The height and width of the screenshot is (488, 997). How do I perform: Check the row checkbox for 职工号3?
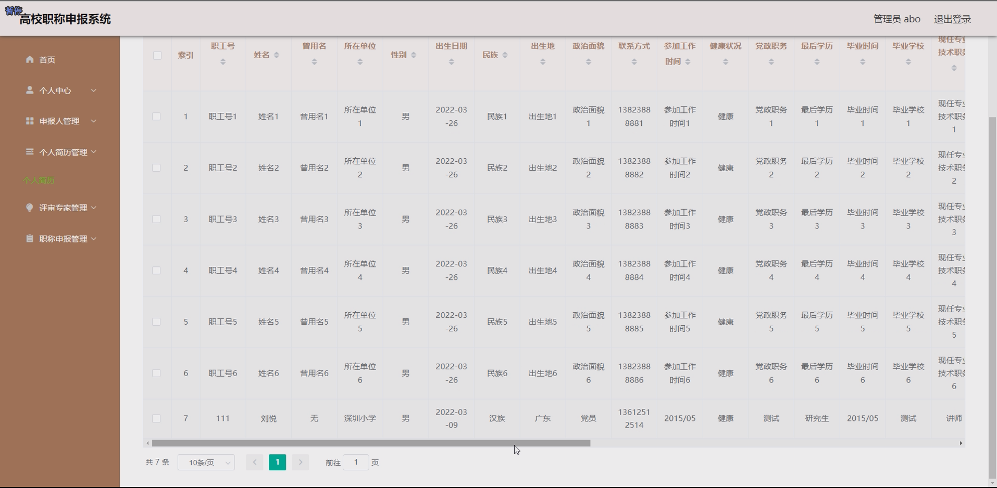pos(156,219)
